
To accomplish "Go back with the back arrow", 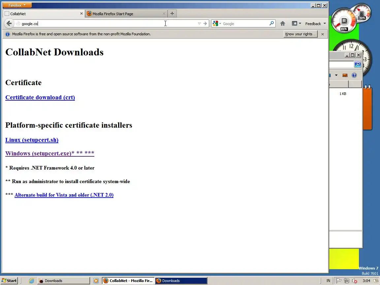I will tap(9, 23).
